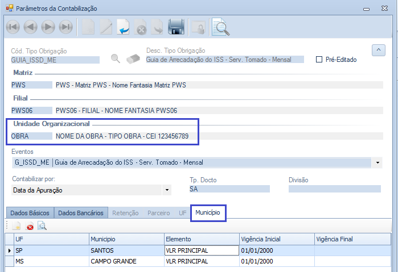Image resolution: width=398 pixels, height=272 pixels.
Task: Select the Município tab
Action: pos(208,213)
